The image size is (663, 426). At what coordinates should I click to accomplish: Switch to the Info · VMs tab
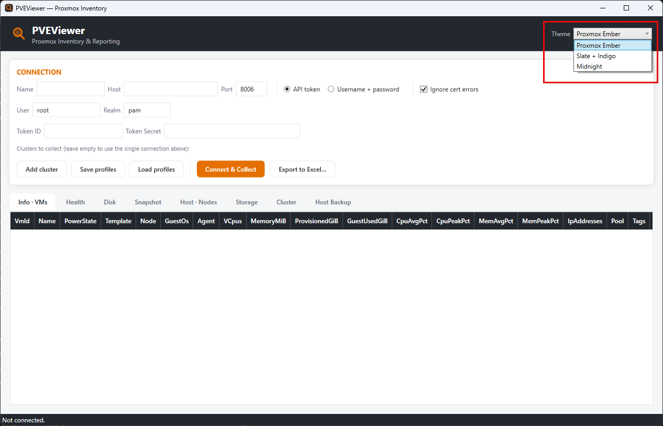33,202
